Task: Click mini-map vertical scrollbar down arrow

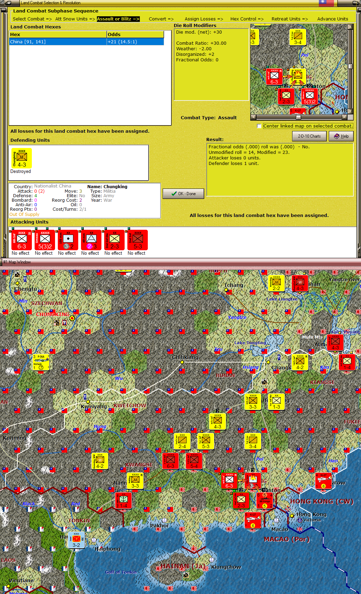Action: pos(350,112)
